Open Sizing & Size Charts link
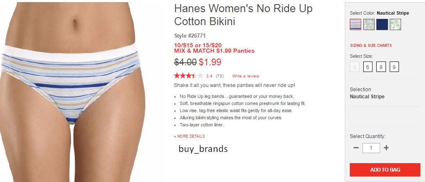Image resolution: width=425 pixels, height=182 pixels. point(371,45)
